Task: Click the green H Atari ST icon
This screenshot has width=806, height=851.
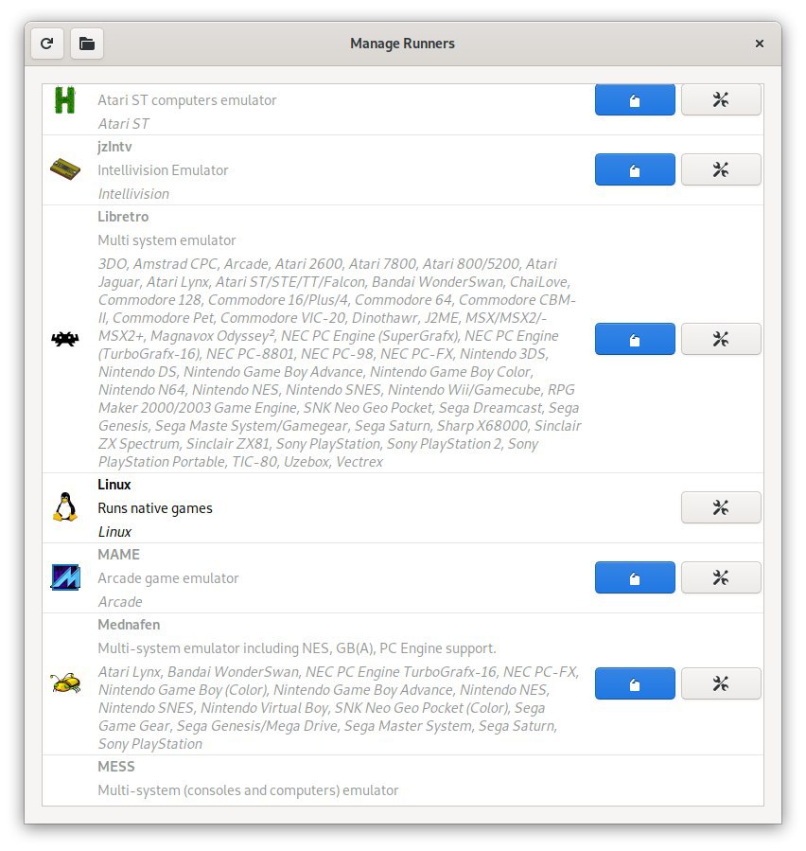Action: (x=65, y=99)
